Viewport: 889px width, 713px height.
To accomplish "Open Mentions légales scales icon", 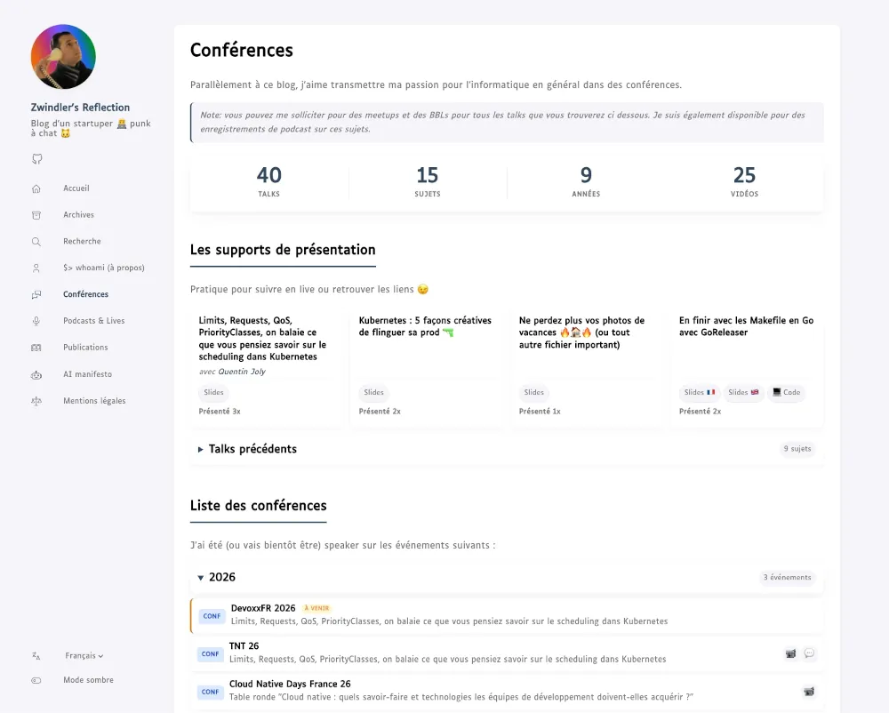I will (36, 401).
